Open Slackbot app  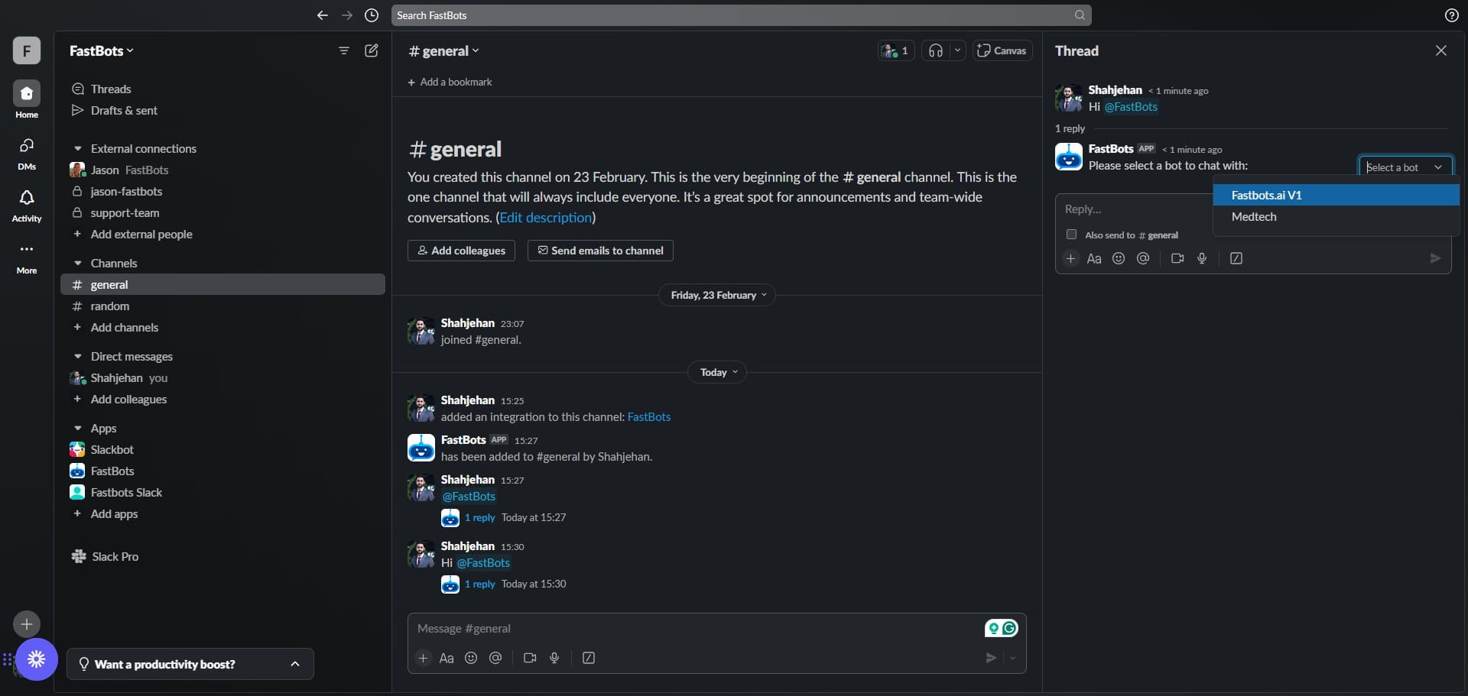tap(222, 449)
